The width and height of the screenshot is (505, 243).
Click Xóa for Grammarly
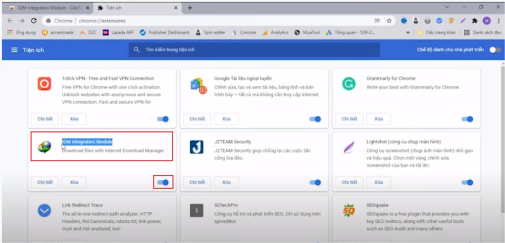[x=378, y=119]
